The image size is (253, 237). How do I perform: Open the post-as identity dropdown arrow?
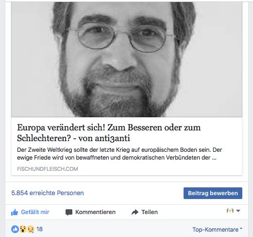238,211
